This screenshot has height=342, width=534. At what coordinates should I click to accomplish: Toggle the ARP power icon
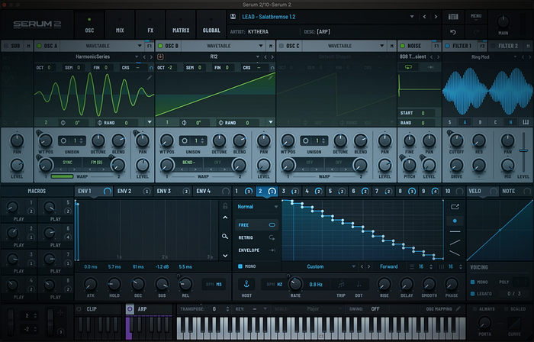click(130, 309)
